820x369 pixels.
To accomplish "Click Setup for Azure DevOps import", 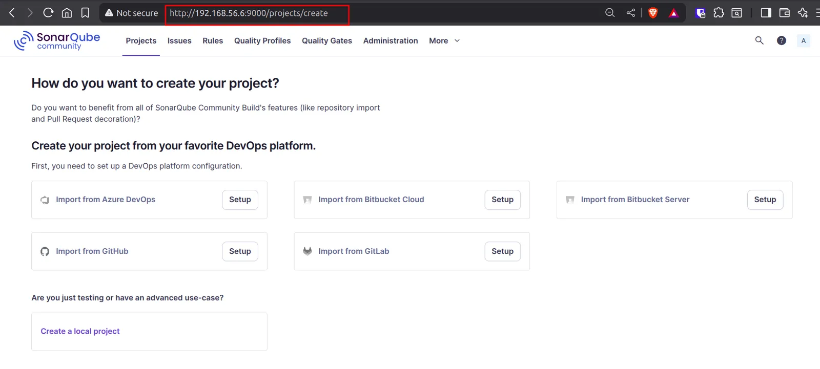I will 240,200.
